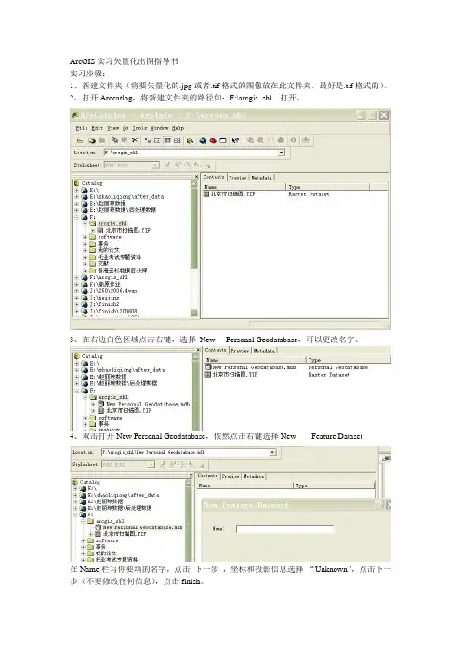Viewport: 461px width, 653px height.
Task: Show ArcToolbox red icon
Action: click(213, 140)
